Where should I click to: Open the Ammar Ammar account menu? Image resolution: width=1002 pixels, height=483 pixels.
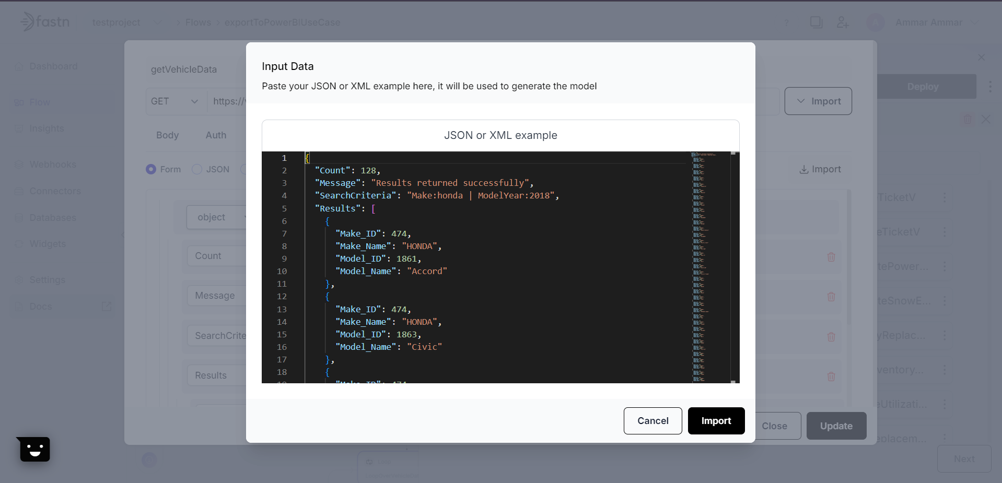923,22
